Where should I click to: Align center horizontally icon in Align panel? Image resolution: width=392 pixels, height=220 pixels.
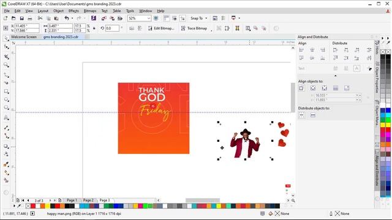tap(312, 50)
